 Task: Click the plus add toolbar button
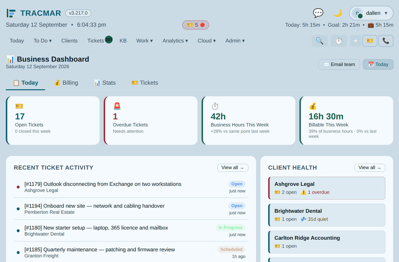(x=355, y=41)
